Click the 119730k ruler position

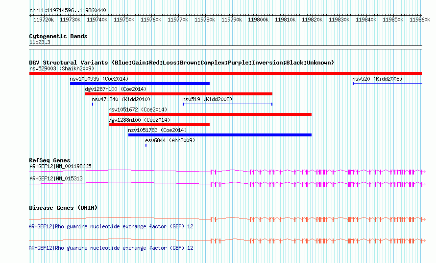[70, 20]
